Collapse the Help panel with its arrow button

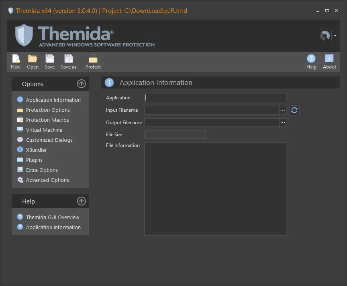[82, 201]
